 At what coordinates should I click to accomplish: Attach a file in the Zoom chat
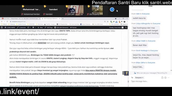click(162, 78)
